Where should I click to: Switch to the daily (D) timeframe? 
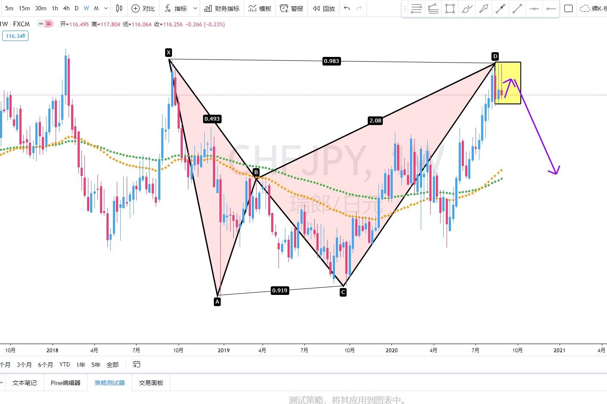[77, 8]
